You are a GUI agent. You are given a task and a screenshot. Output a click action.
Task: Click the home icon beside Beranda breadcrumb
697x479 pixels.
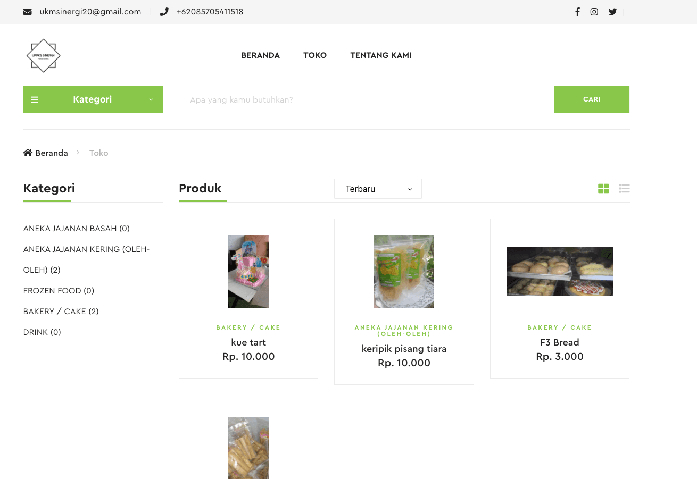click(x=28, y=153)
